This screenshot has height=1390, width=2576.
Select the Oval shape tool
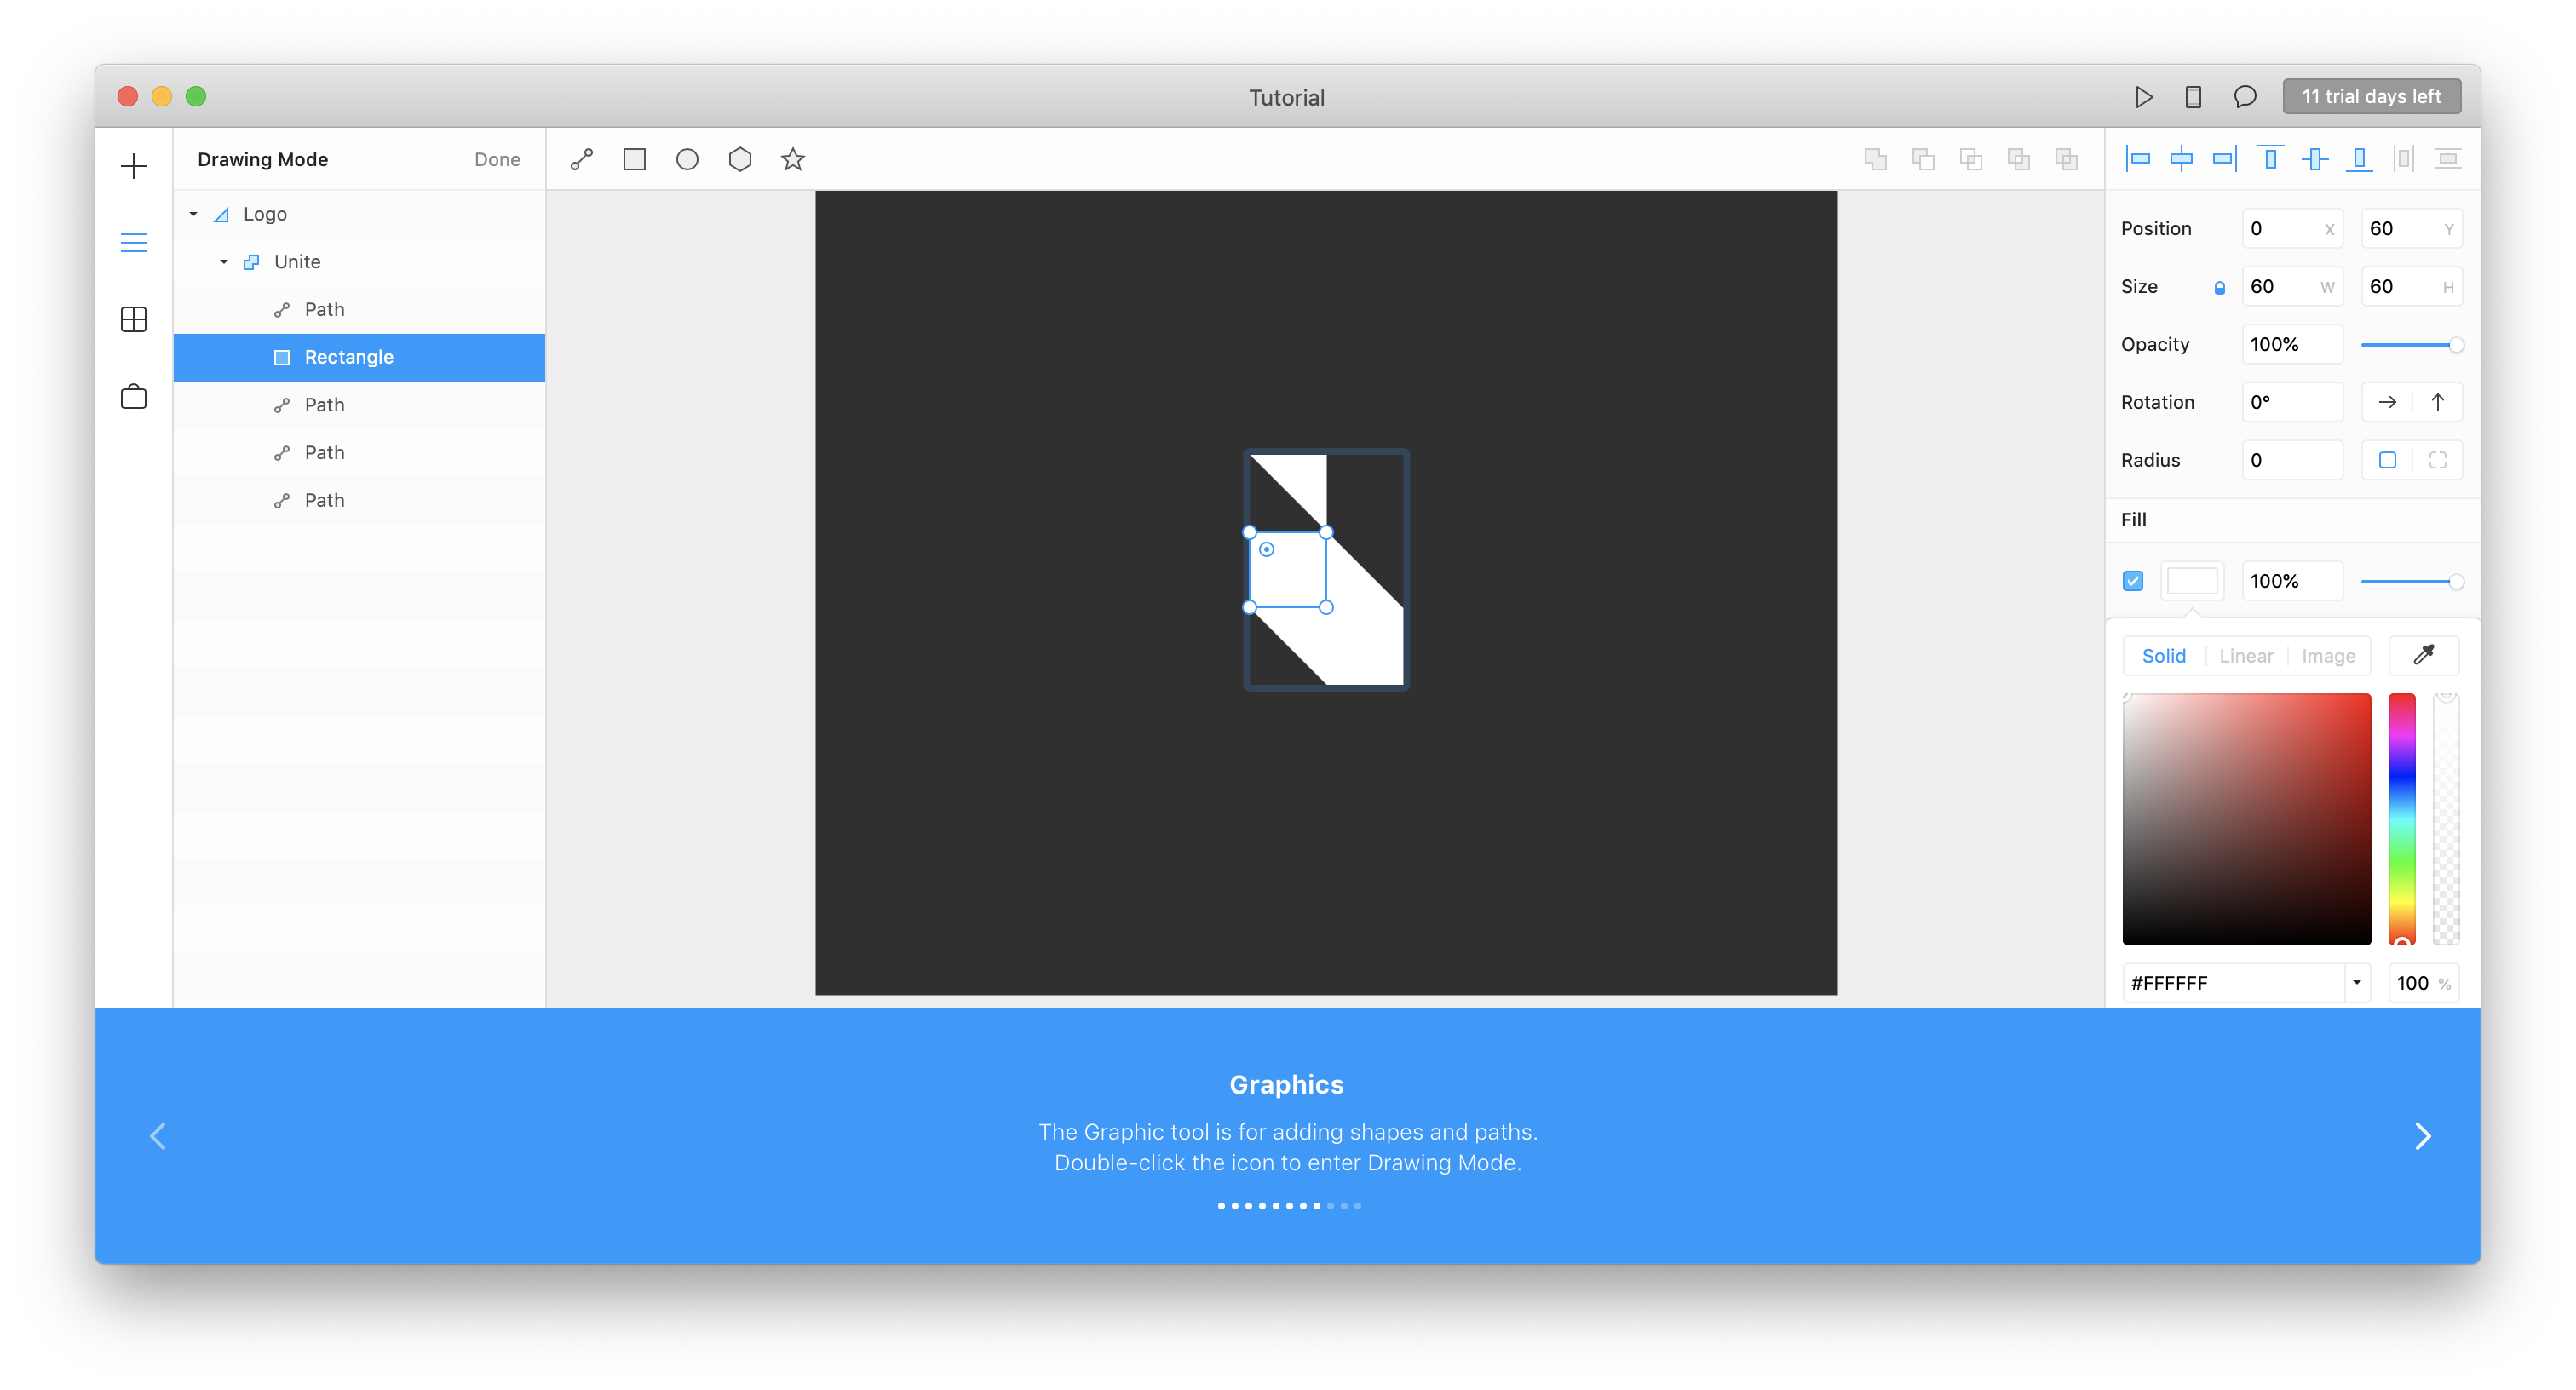coord(687,159)
